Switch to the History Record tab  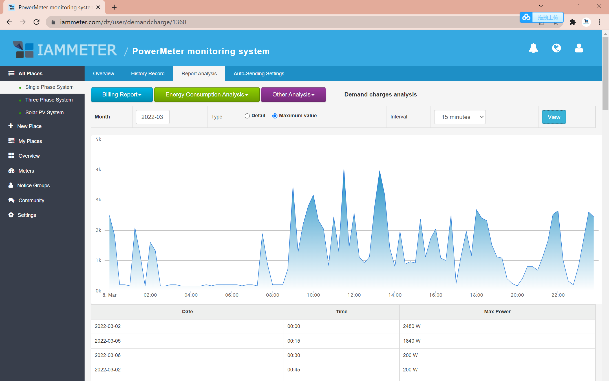(148, 73)
